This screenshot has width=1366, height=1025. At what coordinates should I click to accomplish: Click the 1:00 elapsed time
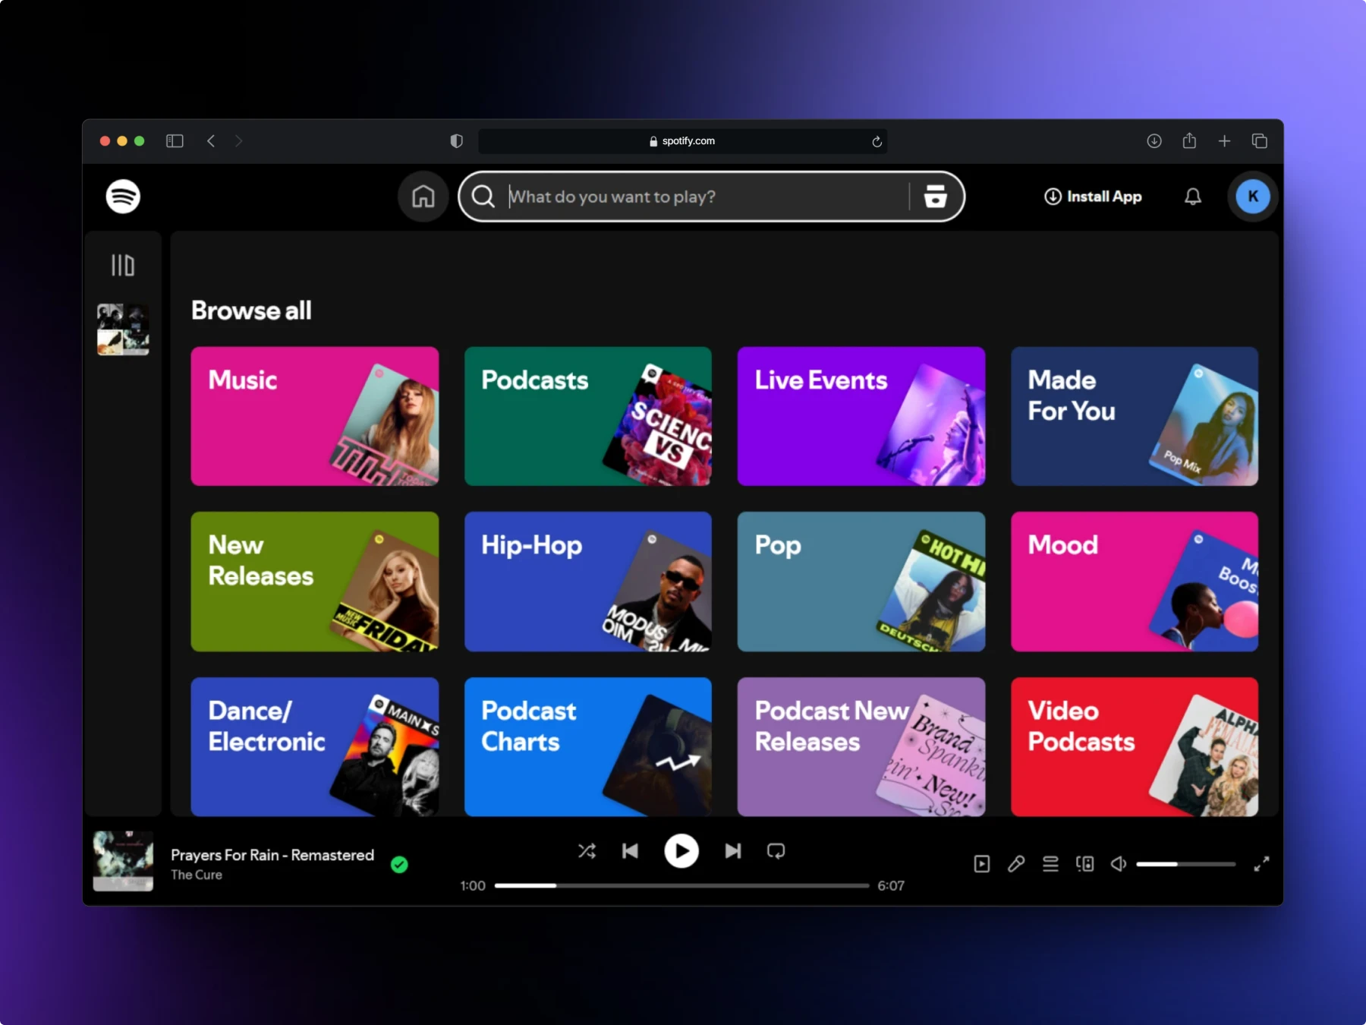pyautogui.click(x=473, y=885)
